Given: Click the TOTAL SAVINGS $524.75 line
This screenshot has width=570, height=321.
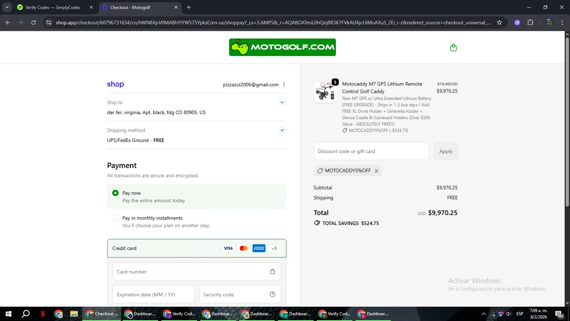Looking at the screenshot, I should point(347,223).
